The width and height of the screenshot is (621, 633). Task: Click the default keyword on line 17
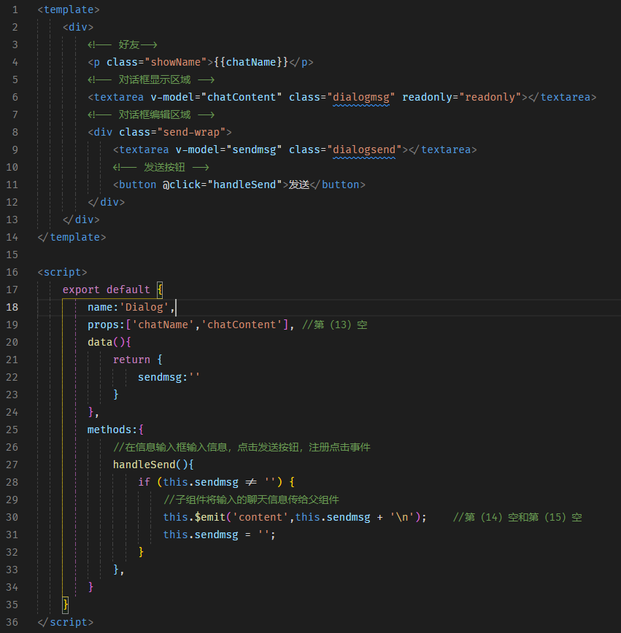pyautogui.click(x=128, y=290)
